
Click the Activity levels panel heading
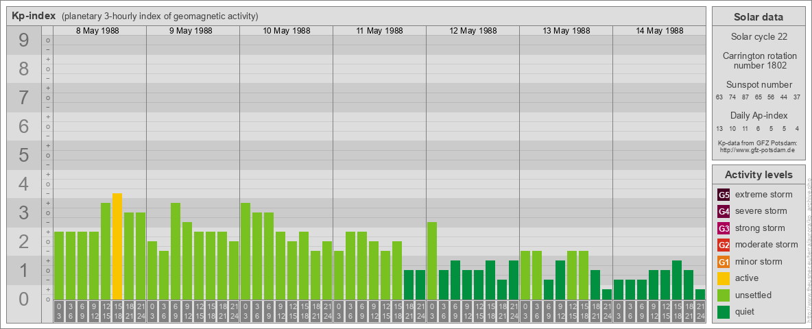[759, 175]
